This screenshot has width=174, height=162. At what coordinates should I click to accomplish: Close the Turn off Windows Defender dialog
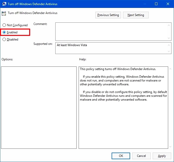[x=168, y=4]
